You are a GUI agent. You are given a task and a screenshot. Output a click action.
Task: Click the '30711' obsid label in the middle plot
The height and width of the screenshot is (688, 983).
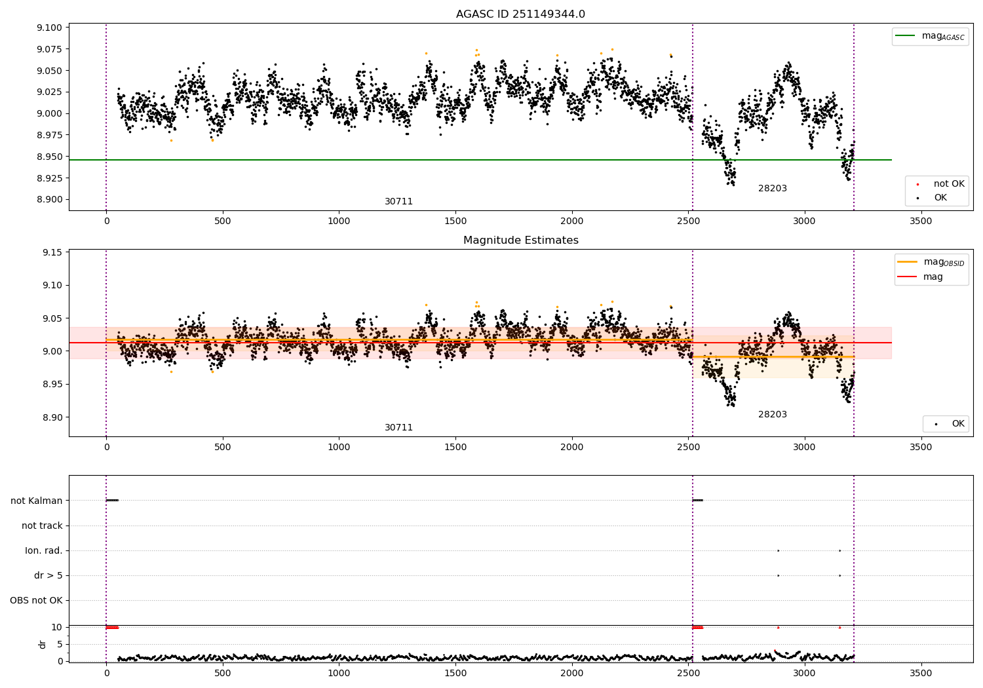click(398, 428)
